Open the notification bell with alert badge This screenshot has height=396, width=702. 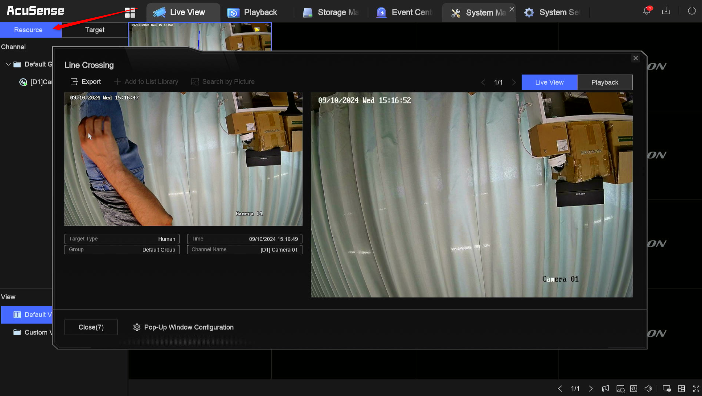[x=646, y=11]
